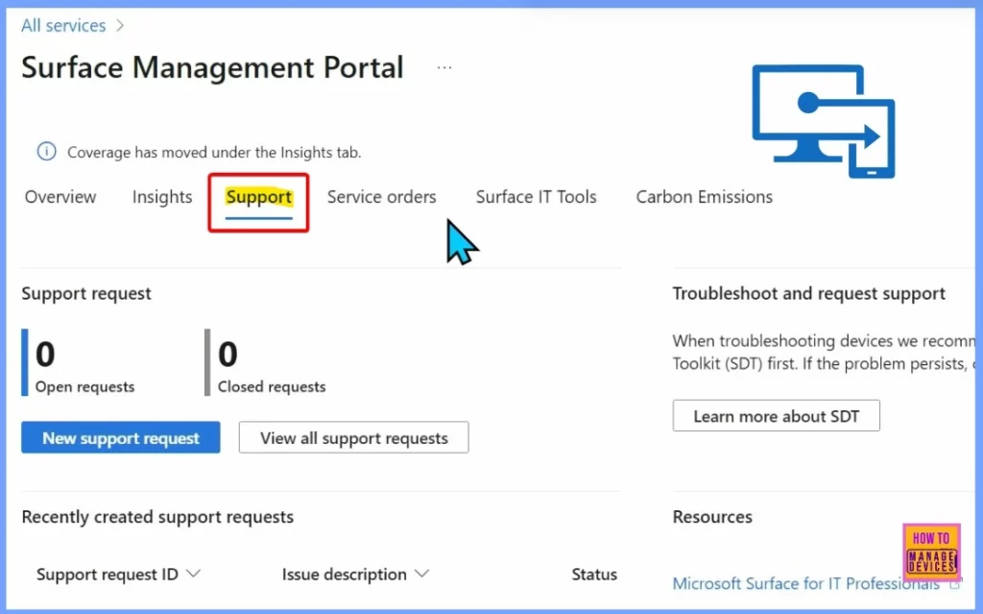Go to the Carbon Emissions tab

[704, 197]
